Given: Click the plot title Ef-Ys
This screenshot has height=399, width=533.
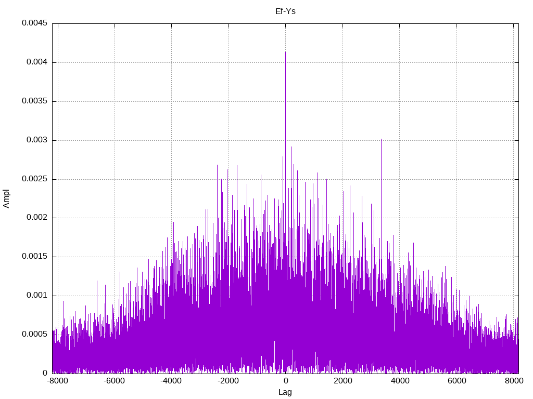Looking at the screenshot, I should 285,11.
